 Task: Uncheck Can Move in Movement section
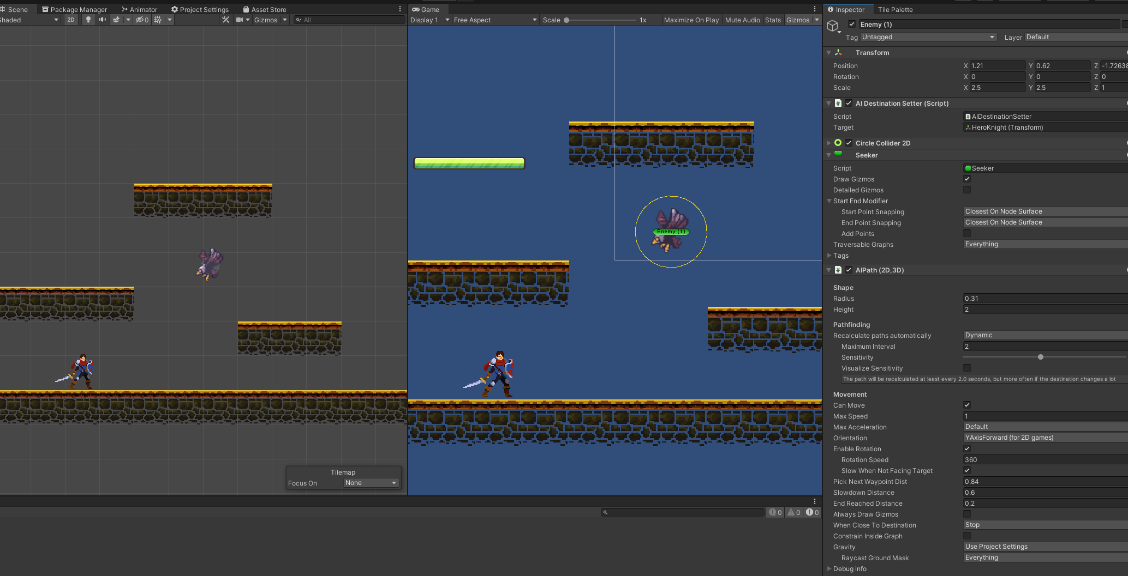(967, 405)
